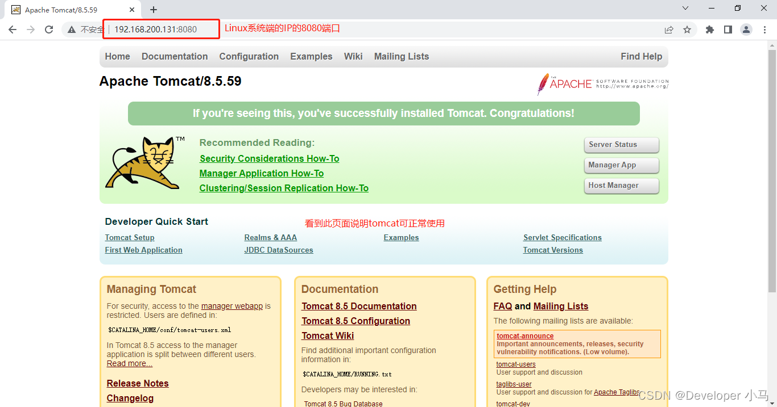Click the Developer Quick Start heading
The image size is (777, 407).
tap(156, 221)
